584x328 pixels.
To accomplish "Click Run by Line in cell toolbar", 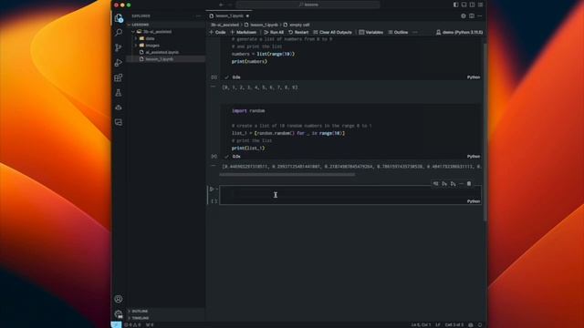I will [435, 184].
